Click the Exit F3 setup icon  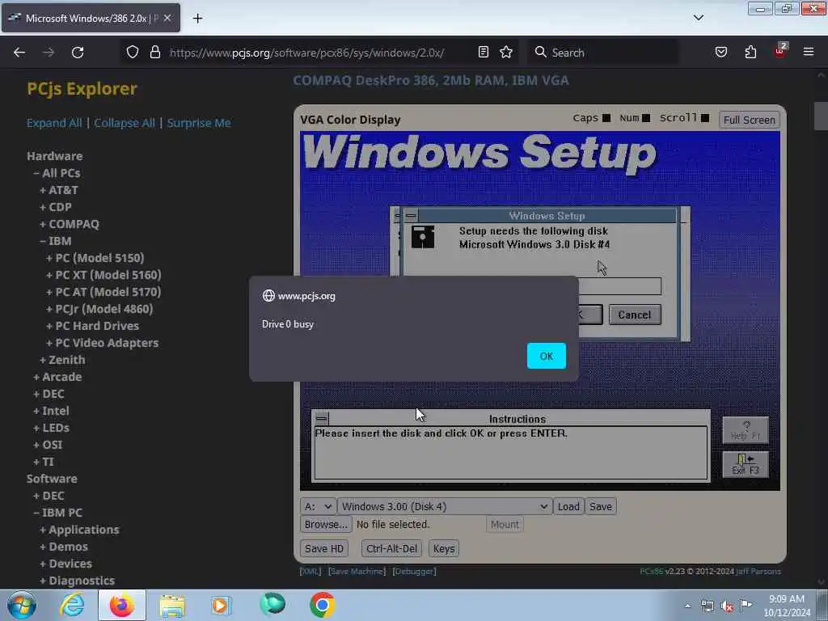pos(745,464)
